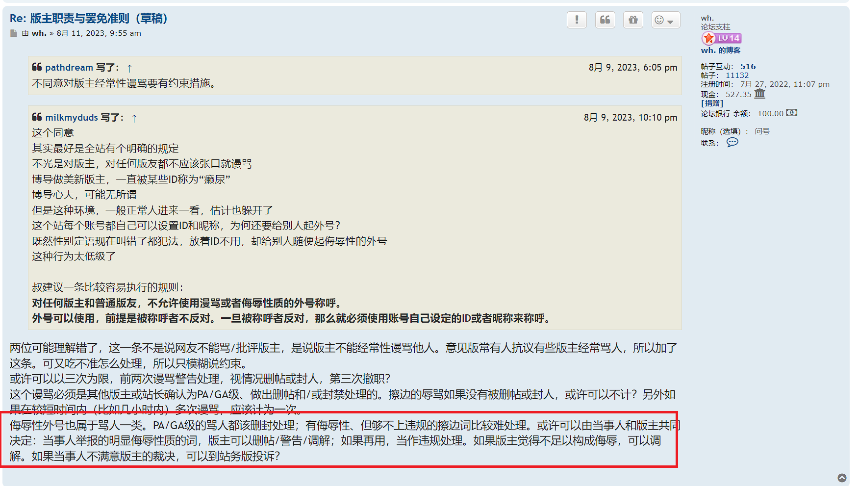Jump to milkmyduds' original post arrow
The height and width of the screenshot is (486, 858).
pyautogui.click(x=134, y=118)
